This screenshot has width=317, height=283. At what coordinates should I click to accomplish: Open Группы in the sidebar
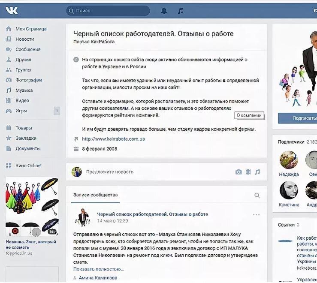[23, 70]
